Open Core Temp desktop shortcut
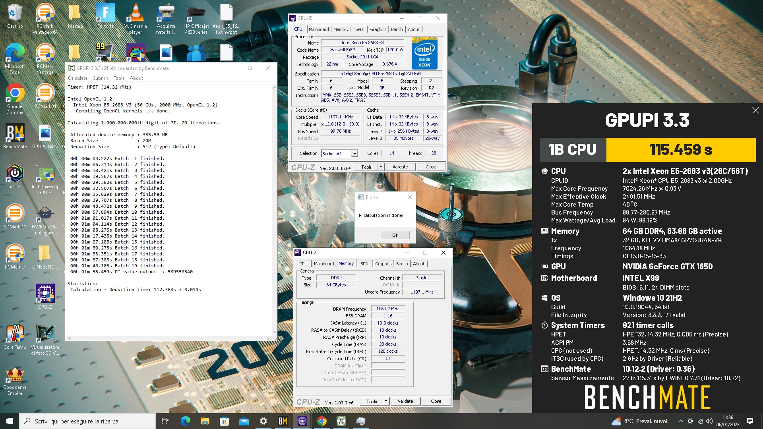763x429 pixels. [x=15, y=337]
